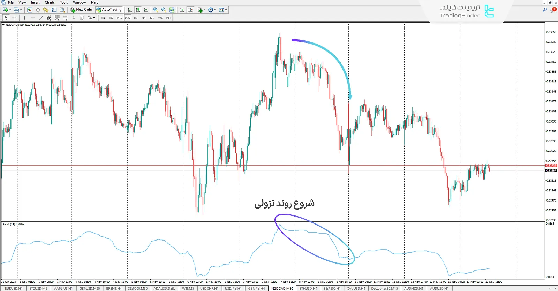
Task: Toggle the AutoTrading button
Action: (x=109, y=10)
